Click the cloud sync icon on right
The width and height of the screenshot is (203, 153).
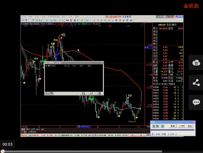click(x=196, y=63)
